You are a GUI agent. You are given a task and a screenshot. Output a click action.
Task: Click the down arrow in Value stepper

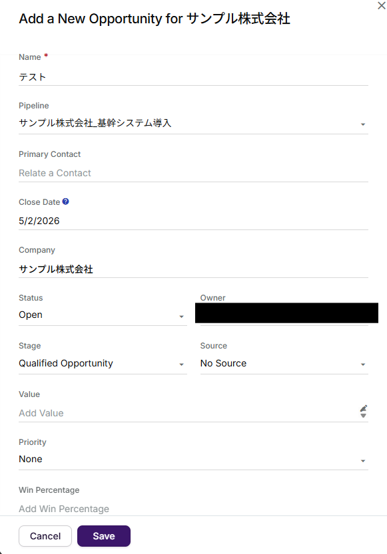tap(363, 416)
